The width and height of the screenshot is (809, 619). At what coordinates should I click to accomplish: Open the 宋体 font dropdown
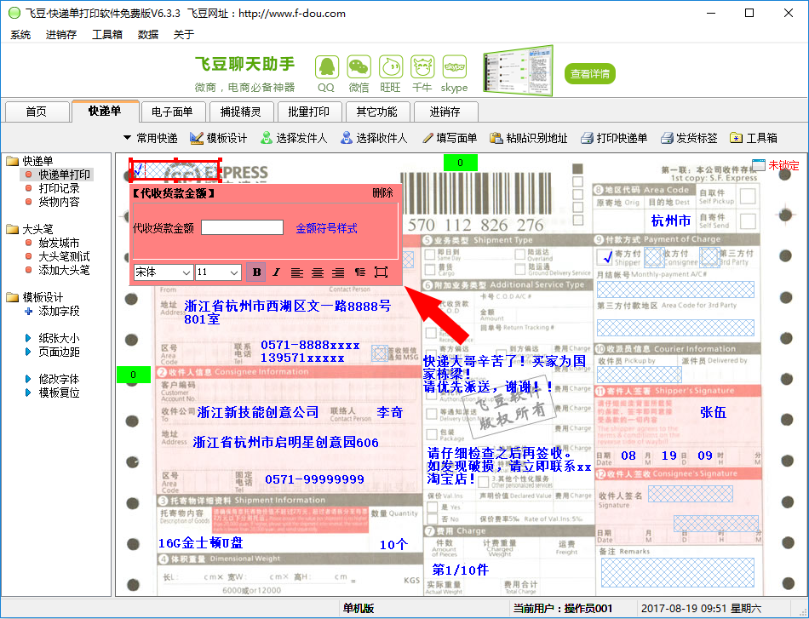click(x=163, y=272)
